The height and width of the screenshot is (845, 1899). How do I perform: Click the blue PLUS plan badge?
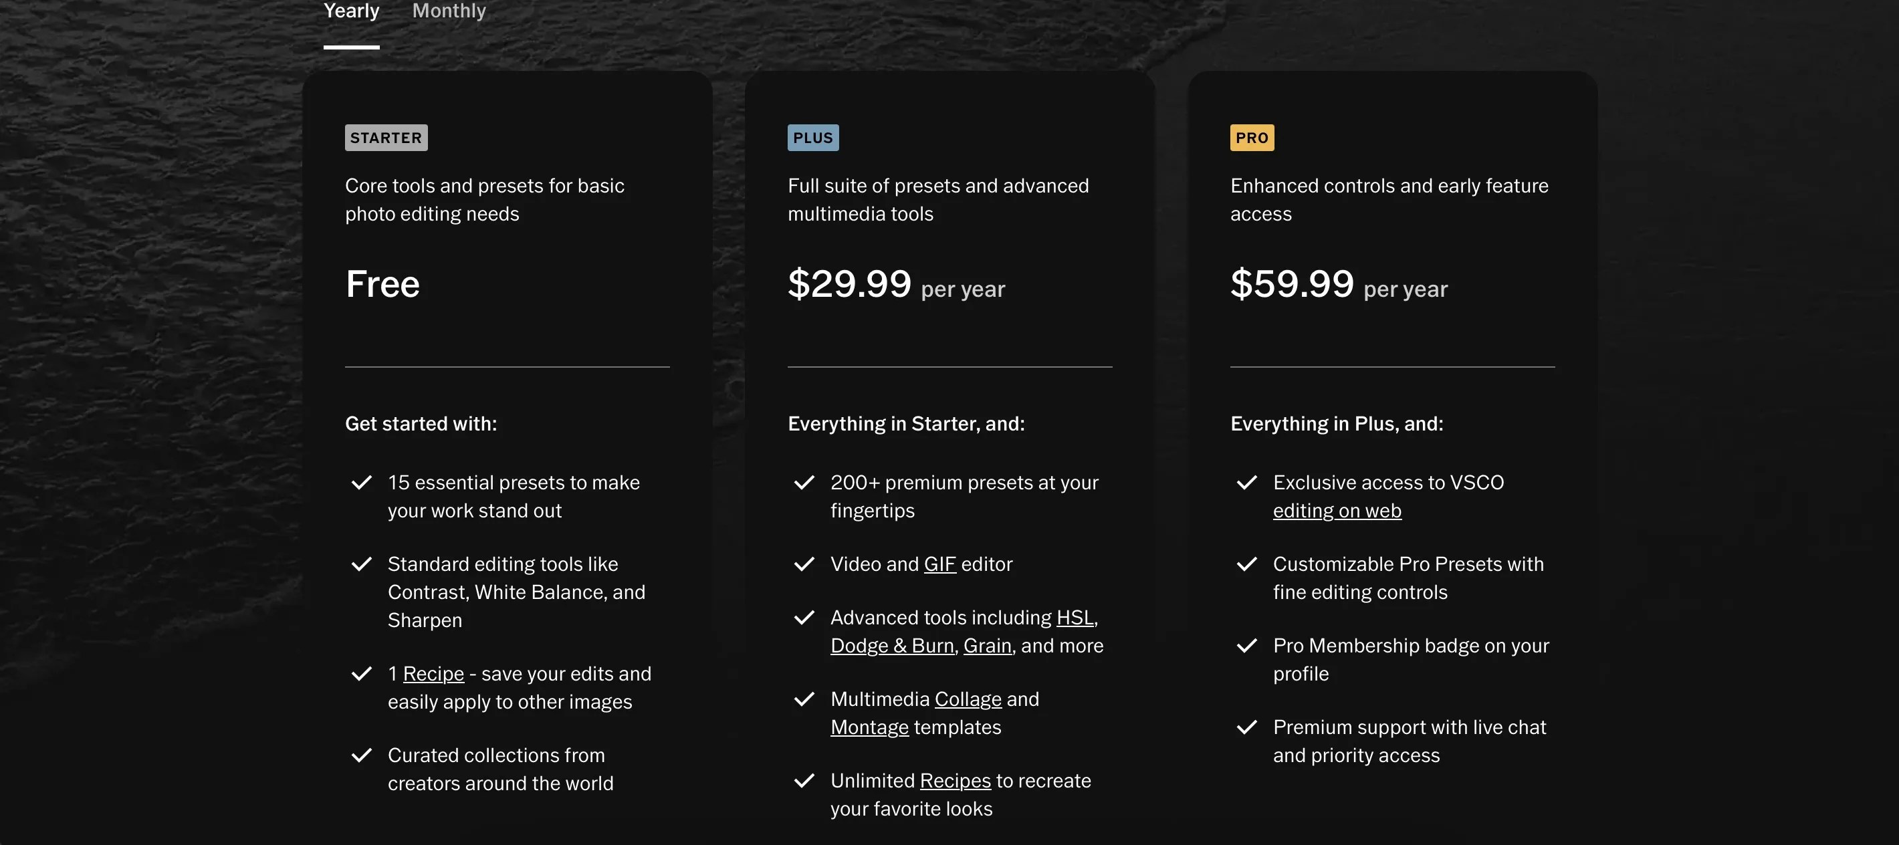pos(812,137)
